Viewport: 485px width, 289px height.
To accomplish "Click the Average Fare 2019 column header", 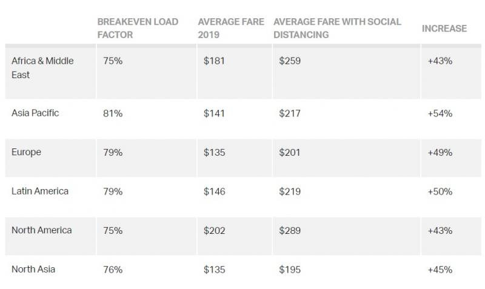I will [231, 28].
